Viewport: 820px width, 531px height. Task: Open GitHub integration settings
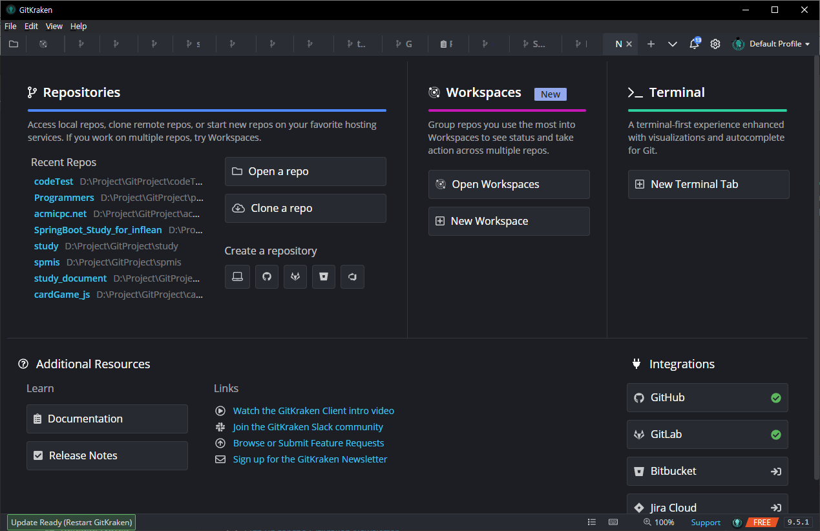tap(707, 397)
